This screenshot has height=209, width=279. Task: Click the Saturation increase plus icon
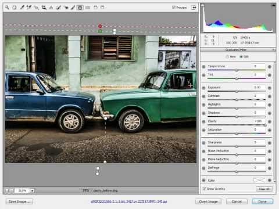click(x=270, y=130)
